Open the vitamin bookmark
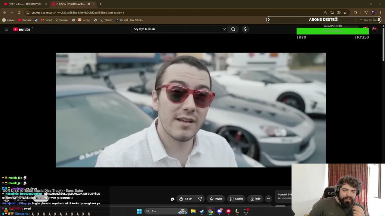 click(106, 20)
